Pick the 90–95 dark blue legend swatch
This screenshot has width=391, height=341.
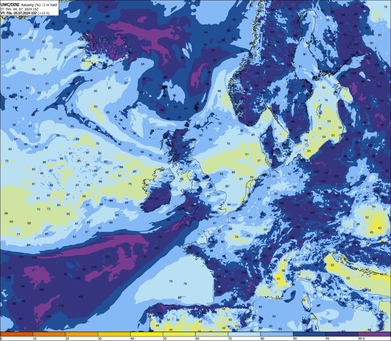click(x=309, y=334)
